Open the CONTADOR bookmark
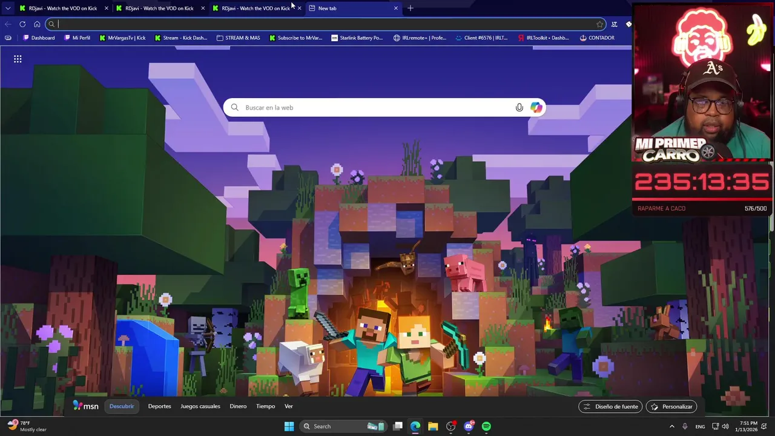This screenshot has width=775, height=436. pyautogui.click(x=597, y=38)
